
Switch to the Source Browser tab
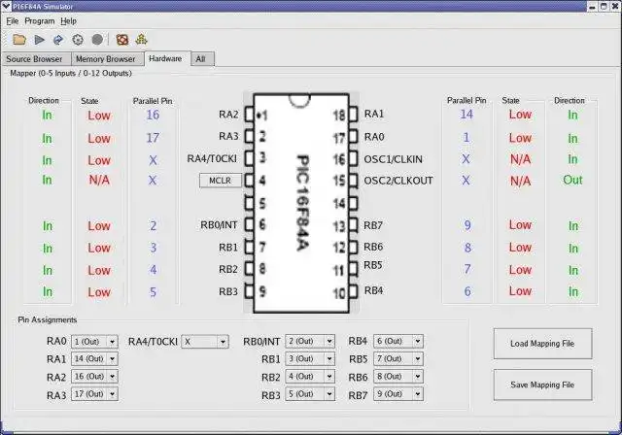click(36, 59)
